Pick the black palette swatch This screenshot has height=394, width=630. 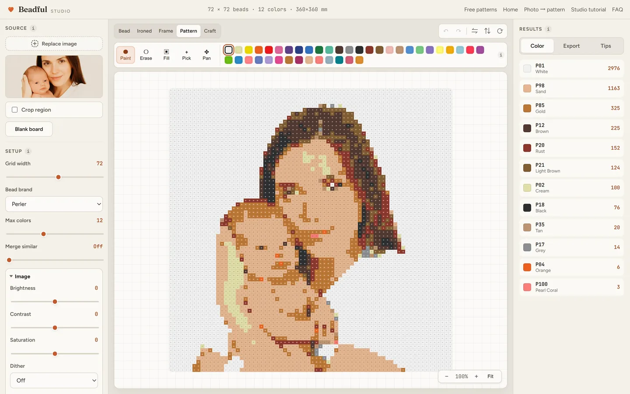(359, 50)
